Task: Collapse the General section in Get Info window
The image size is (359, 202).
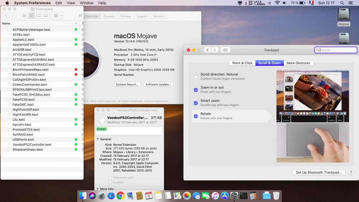Action: click(98, 139)
